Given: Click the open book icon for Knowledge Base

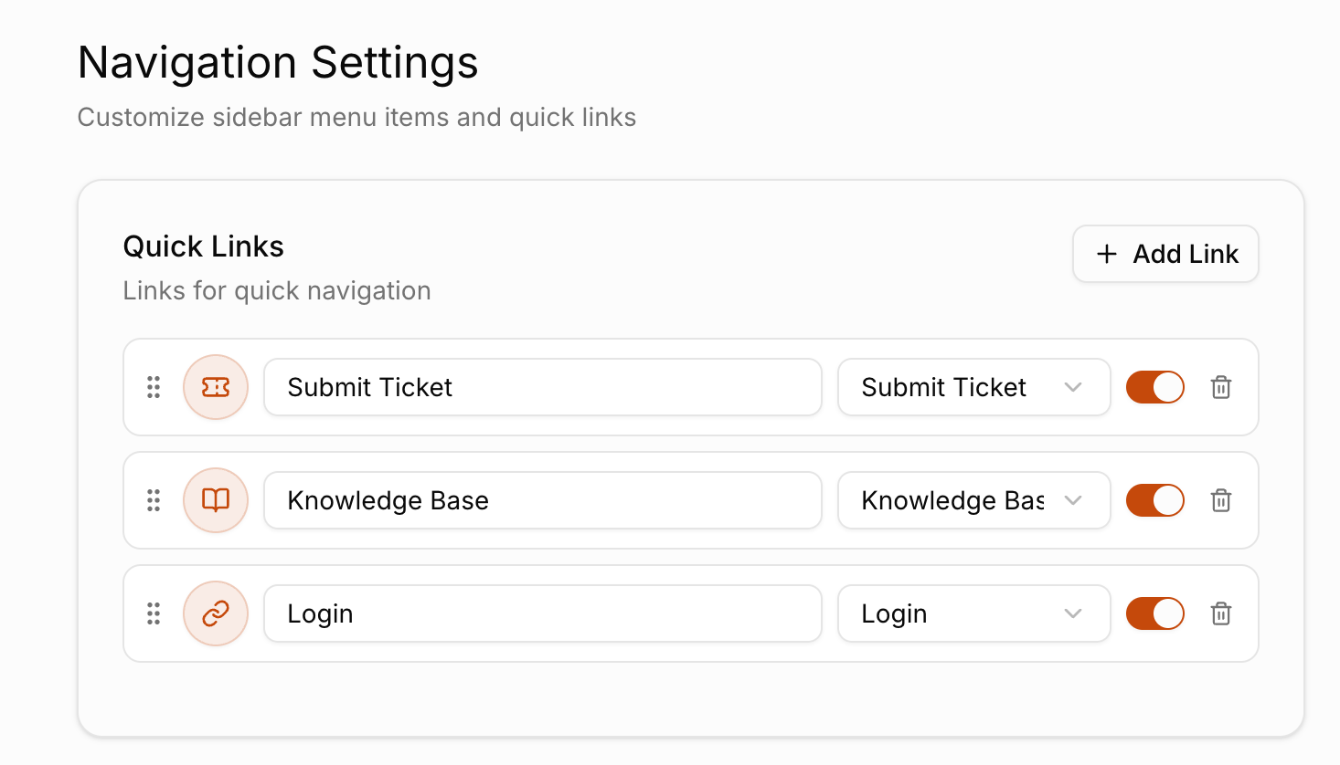Looking at the screenshot, I should tap(216, 500).
